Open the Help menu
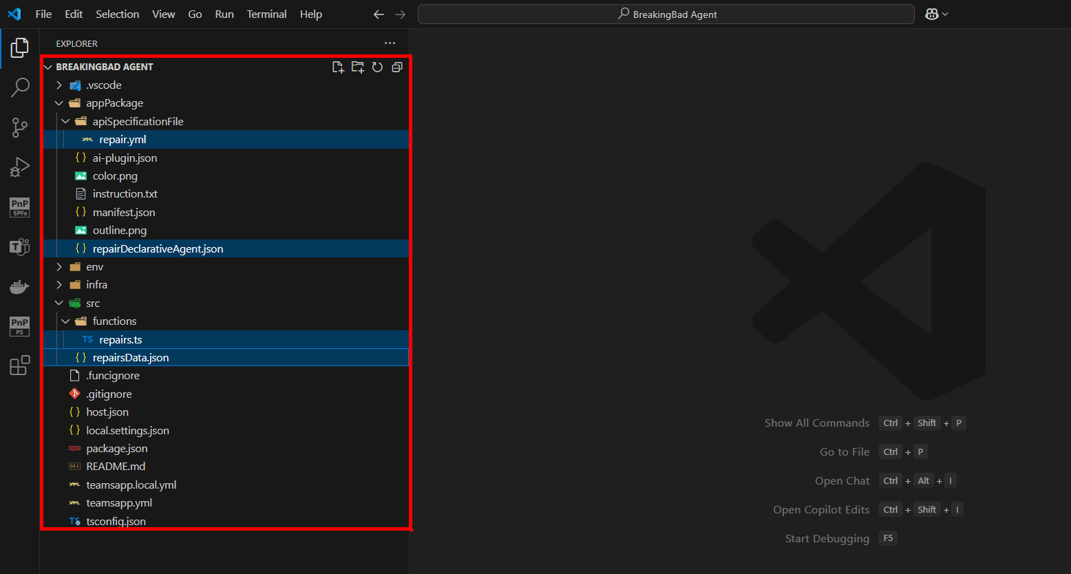Viewport: 1071px width, 574px height. tap(311, 14)
